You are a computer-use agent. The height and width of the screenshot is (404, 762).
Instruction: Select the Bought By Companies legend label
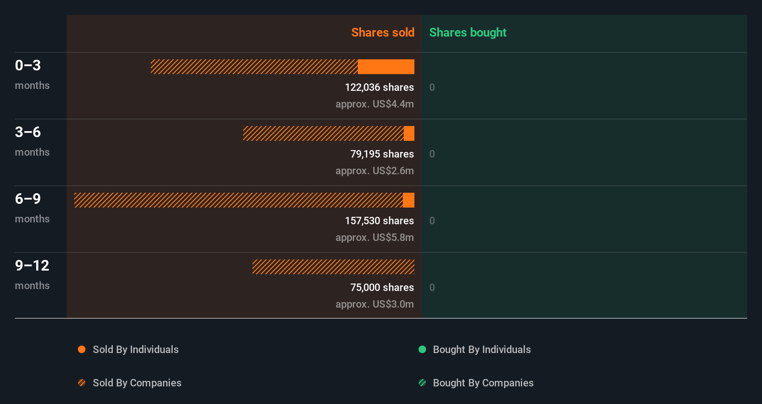pos(483,383)
